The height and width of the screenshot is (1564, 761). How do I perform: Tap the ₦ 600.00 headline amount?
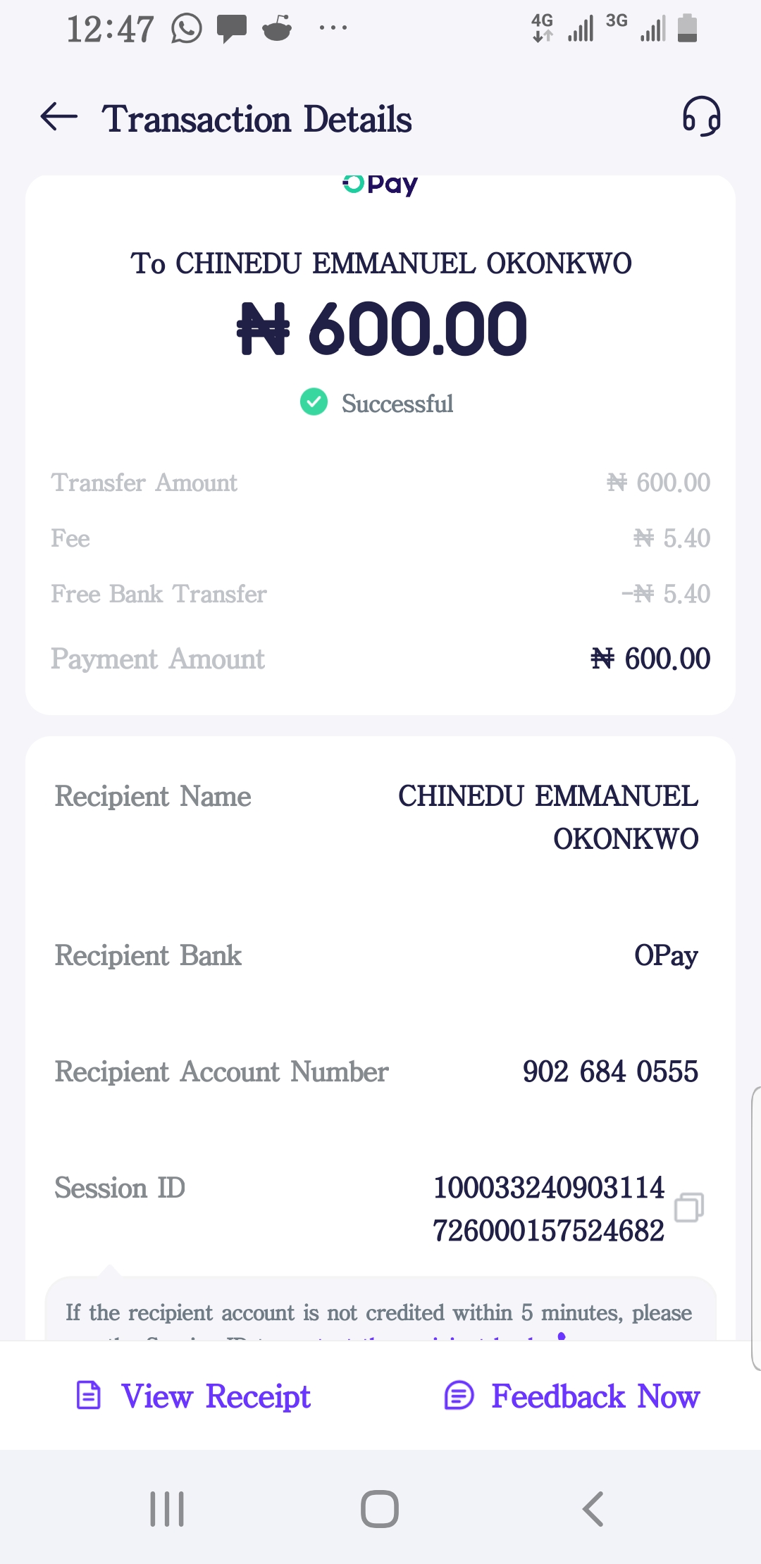pyautogui.click(x=382, y=329)
